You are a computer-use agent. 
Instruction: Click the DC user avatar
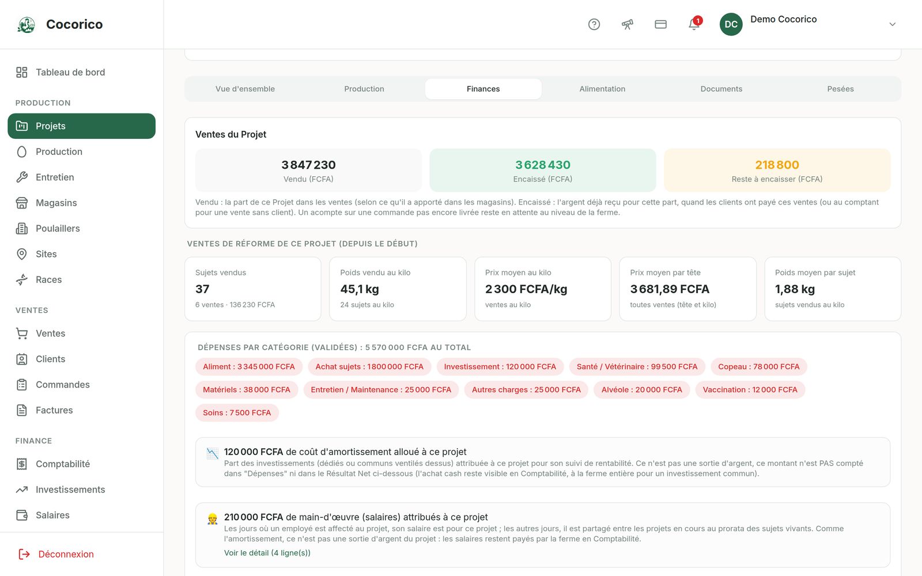click(x=731, y=24)
